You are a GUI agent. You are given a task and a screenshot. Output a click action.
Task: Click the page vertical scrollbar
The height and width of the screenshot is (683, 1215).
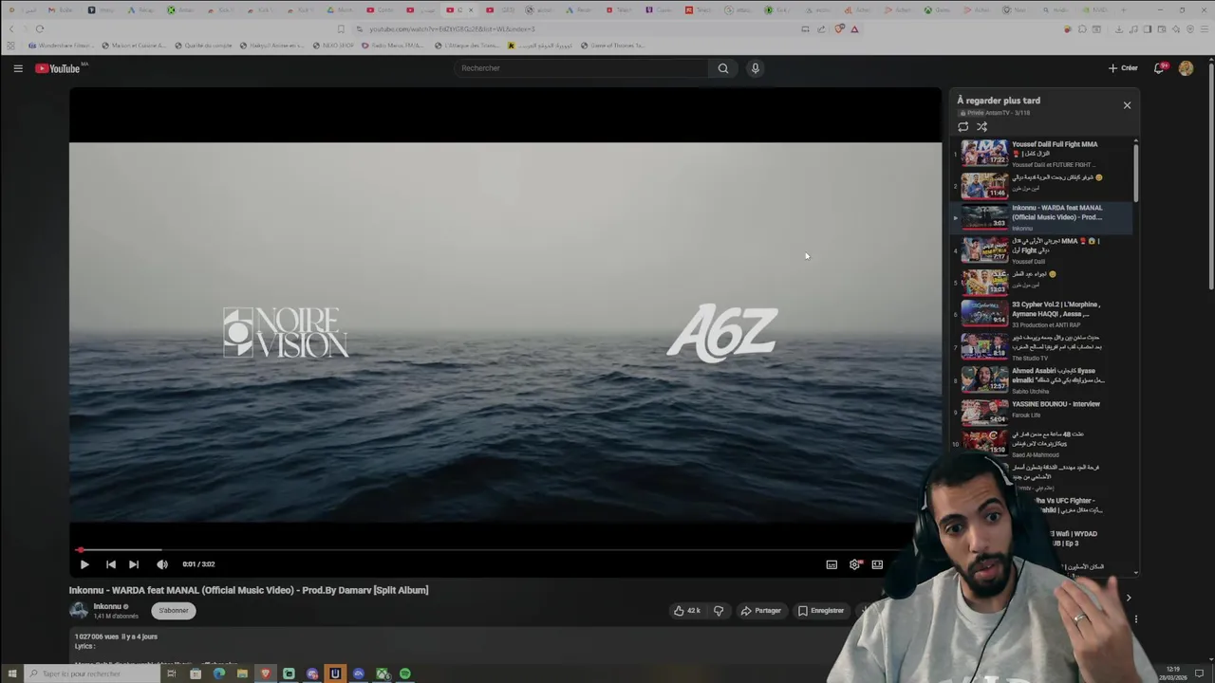click(1211, 175)
